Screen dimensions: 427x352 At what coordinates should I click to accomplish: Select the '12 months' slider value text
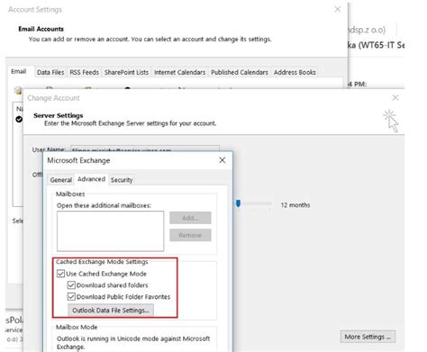click(295, 205)
